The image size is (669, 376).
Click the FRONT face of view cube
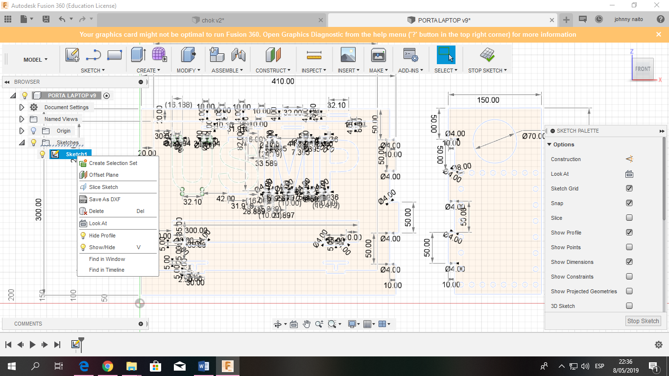643,69
